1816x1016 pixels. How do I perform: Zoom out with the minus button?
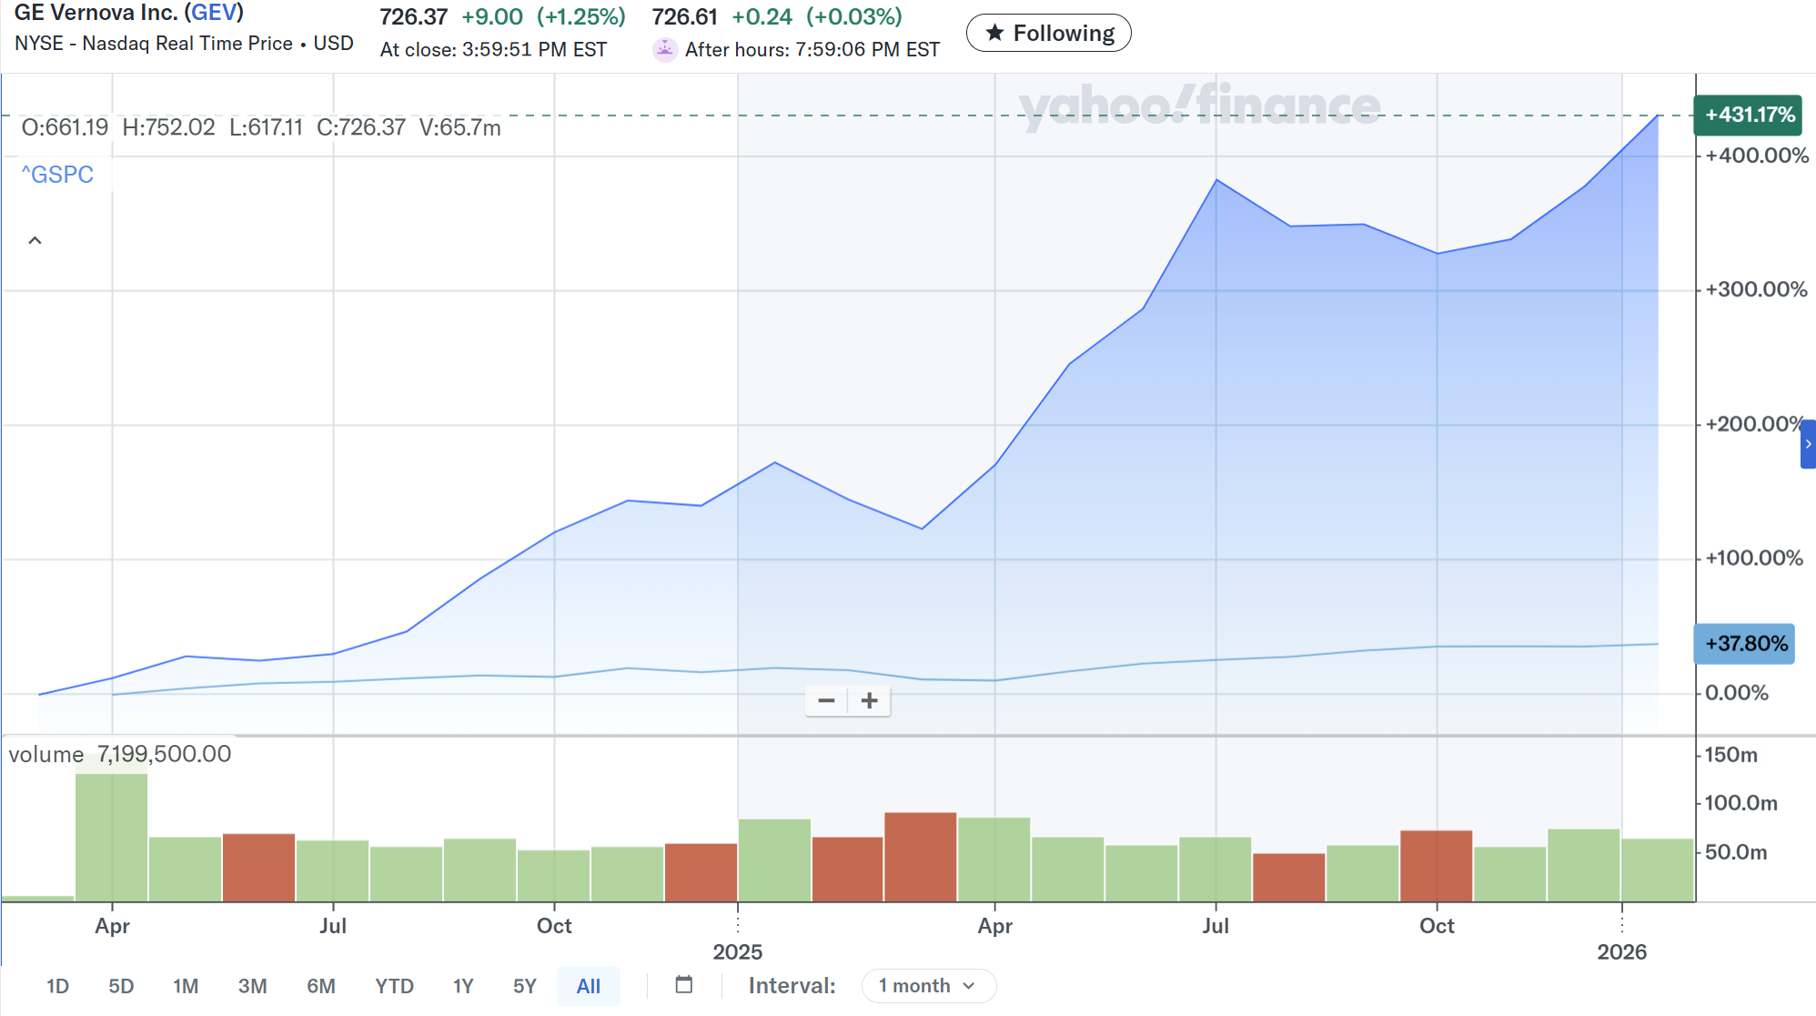826,700
